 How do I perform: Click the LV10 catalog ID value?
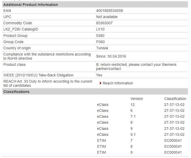click(100, 29)
